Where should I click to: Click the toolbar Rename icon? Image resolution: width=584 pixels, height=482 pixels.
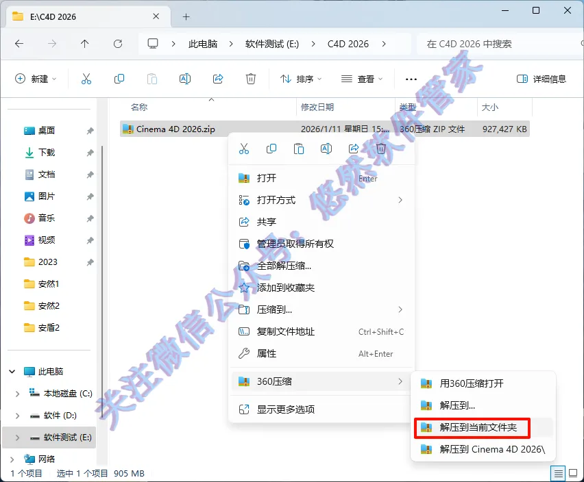coord(185,79)
